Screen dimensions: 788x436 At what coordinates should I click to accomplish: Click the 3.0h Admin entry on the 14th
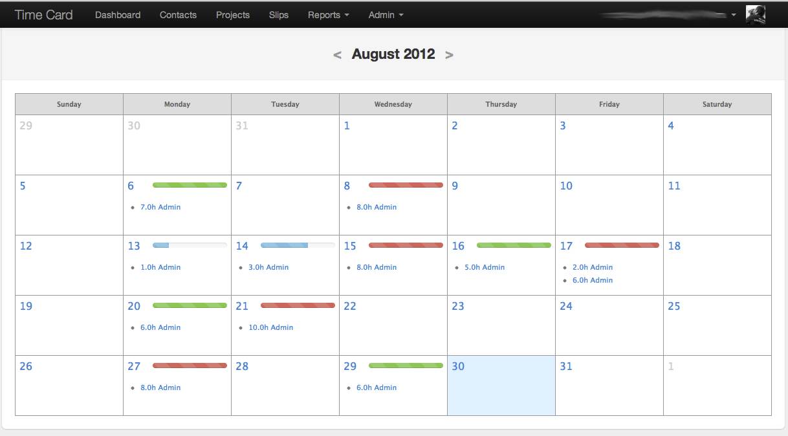point(268,267)
